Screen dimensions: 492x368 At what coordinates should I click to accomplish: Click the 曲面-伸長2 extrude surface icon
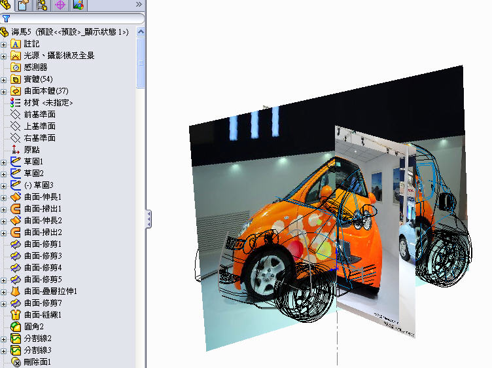(16, 221)
